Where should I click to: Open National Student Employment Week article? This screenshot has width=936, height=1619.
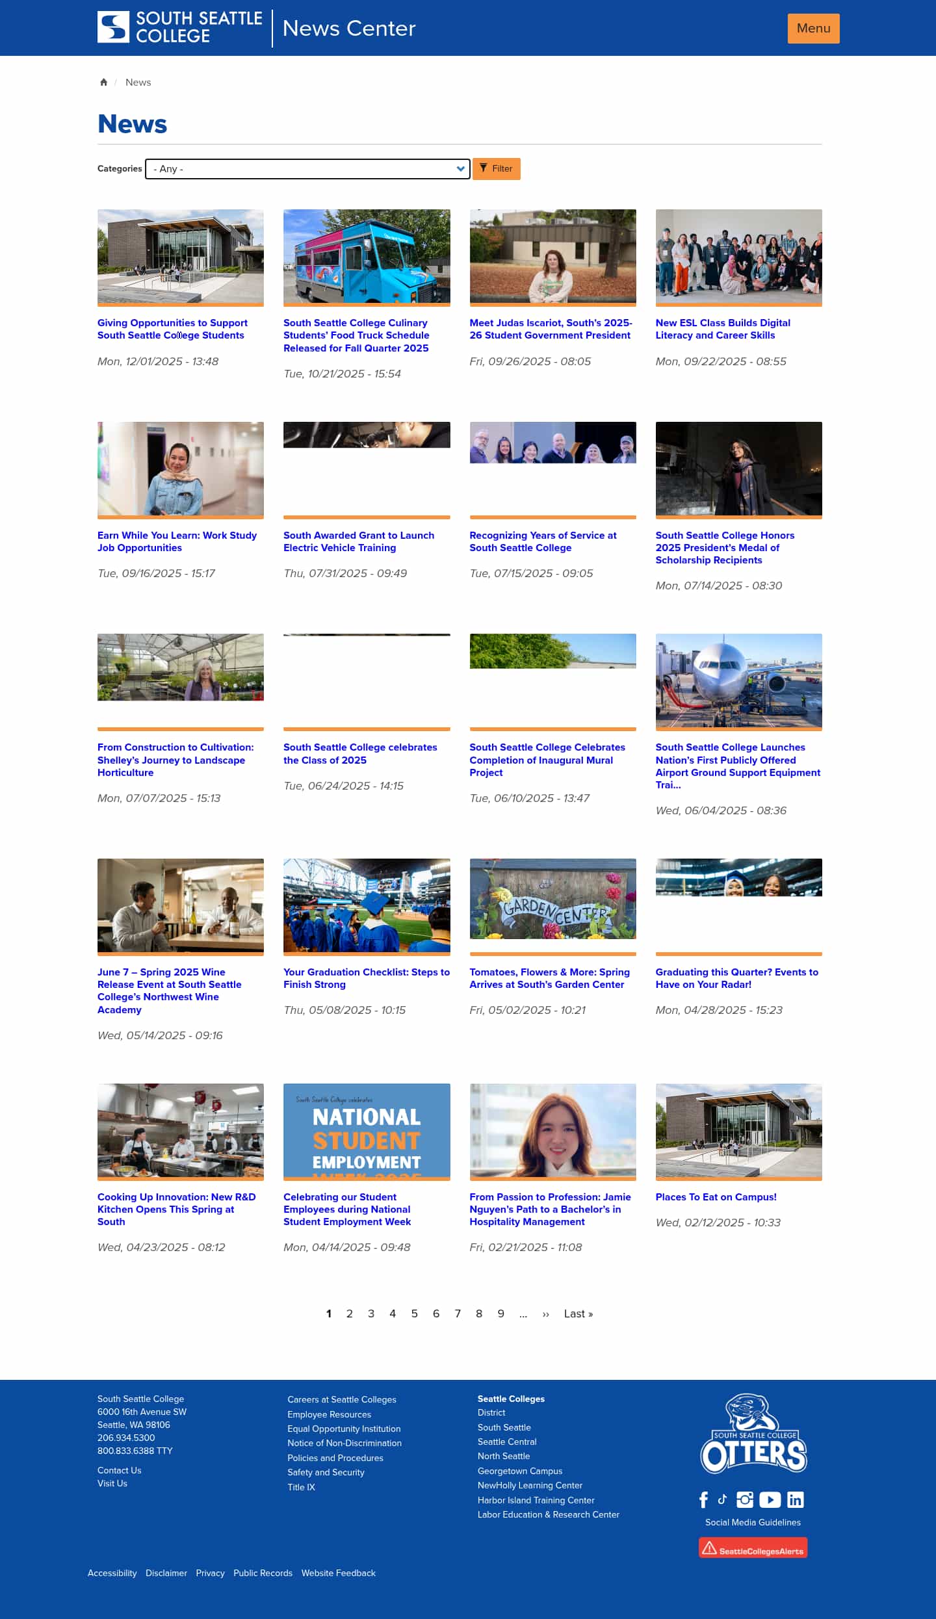pyautogui.click(x=347, y=1209)
